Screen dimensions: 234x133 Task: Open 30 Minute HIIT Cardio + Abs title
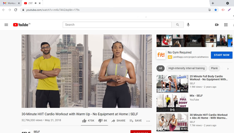[209, 116]
